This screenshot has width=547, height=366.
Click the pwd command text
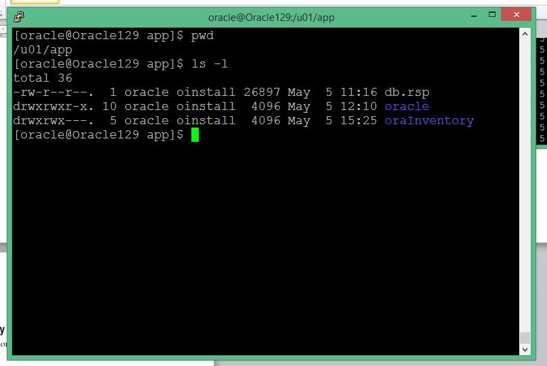pos(202,36)
